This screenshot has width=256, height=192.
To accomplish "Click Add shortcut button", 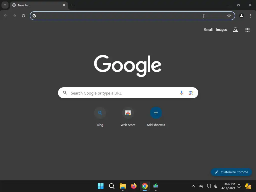I will 156,117.
